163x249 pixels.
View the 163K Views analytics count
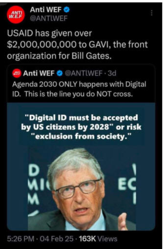tap(98, 239)
